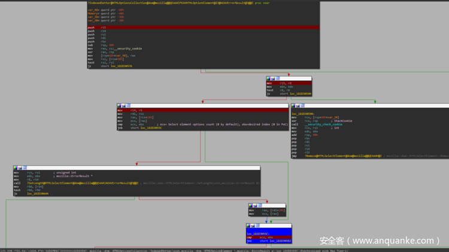Viewport: 449px width, 252px height.
Task: Click the first node icon of the SetLength call block
Action: (15, 168)
